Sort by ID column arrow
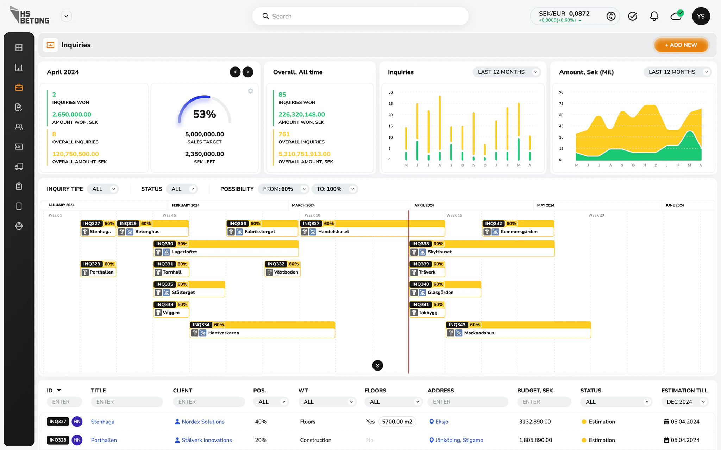The image size is (721, 450). click(x=59, y=390)
